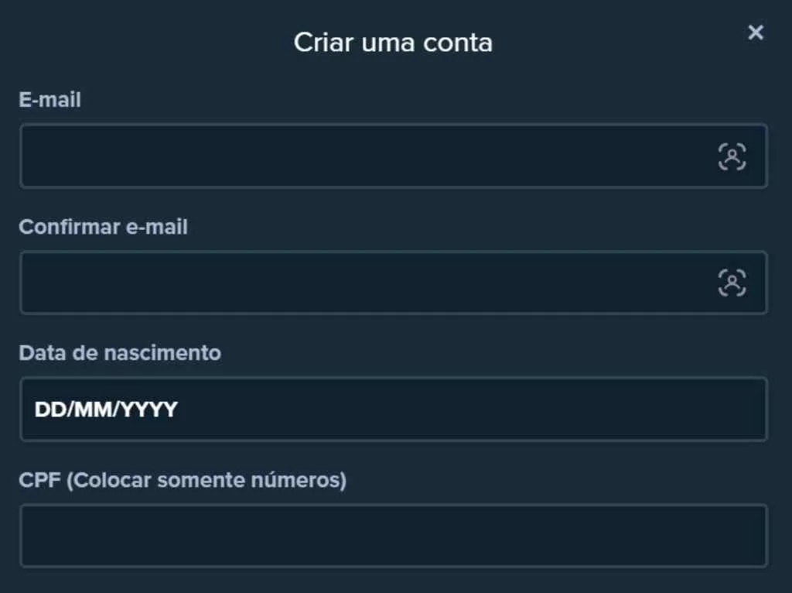Click the Criar uma conta title
792x593 pixels.
(x=392, y=43)
